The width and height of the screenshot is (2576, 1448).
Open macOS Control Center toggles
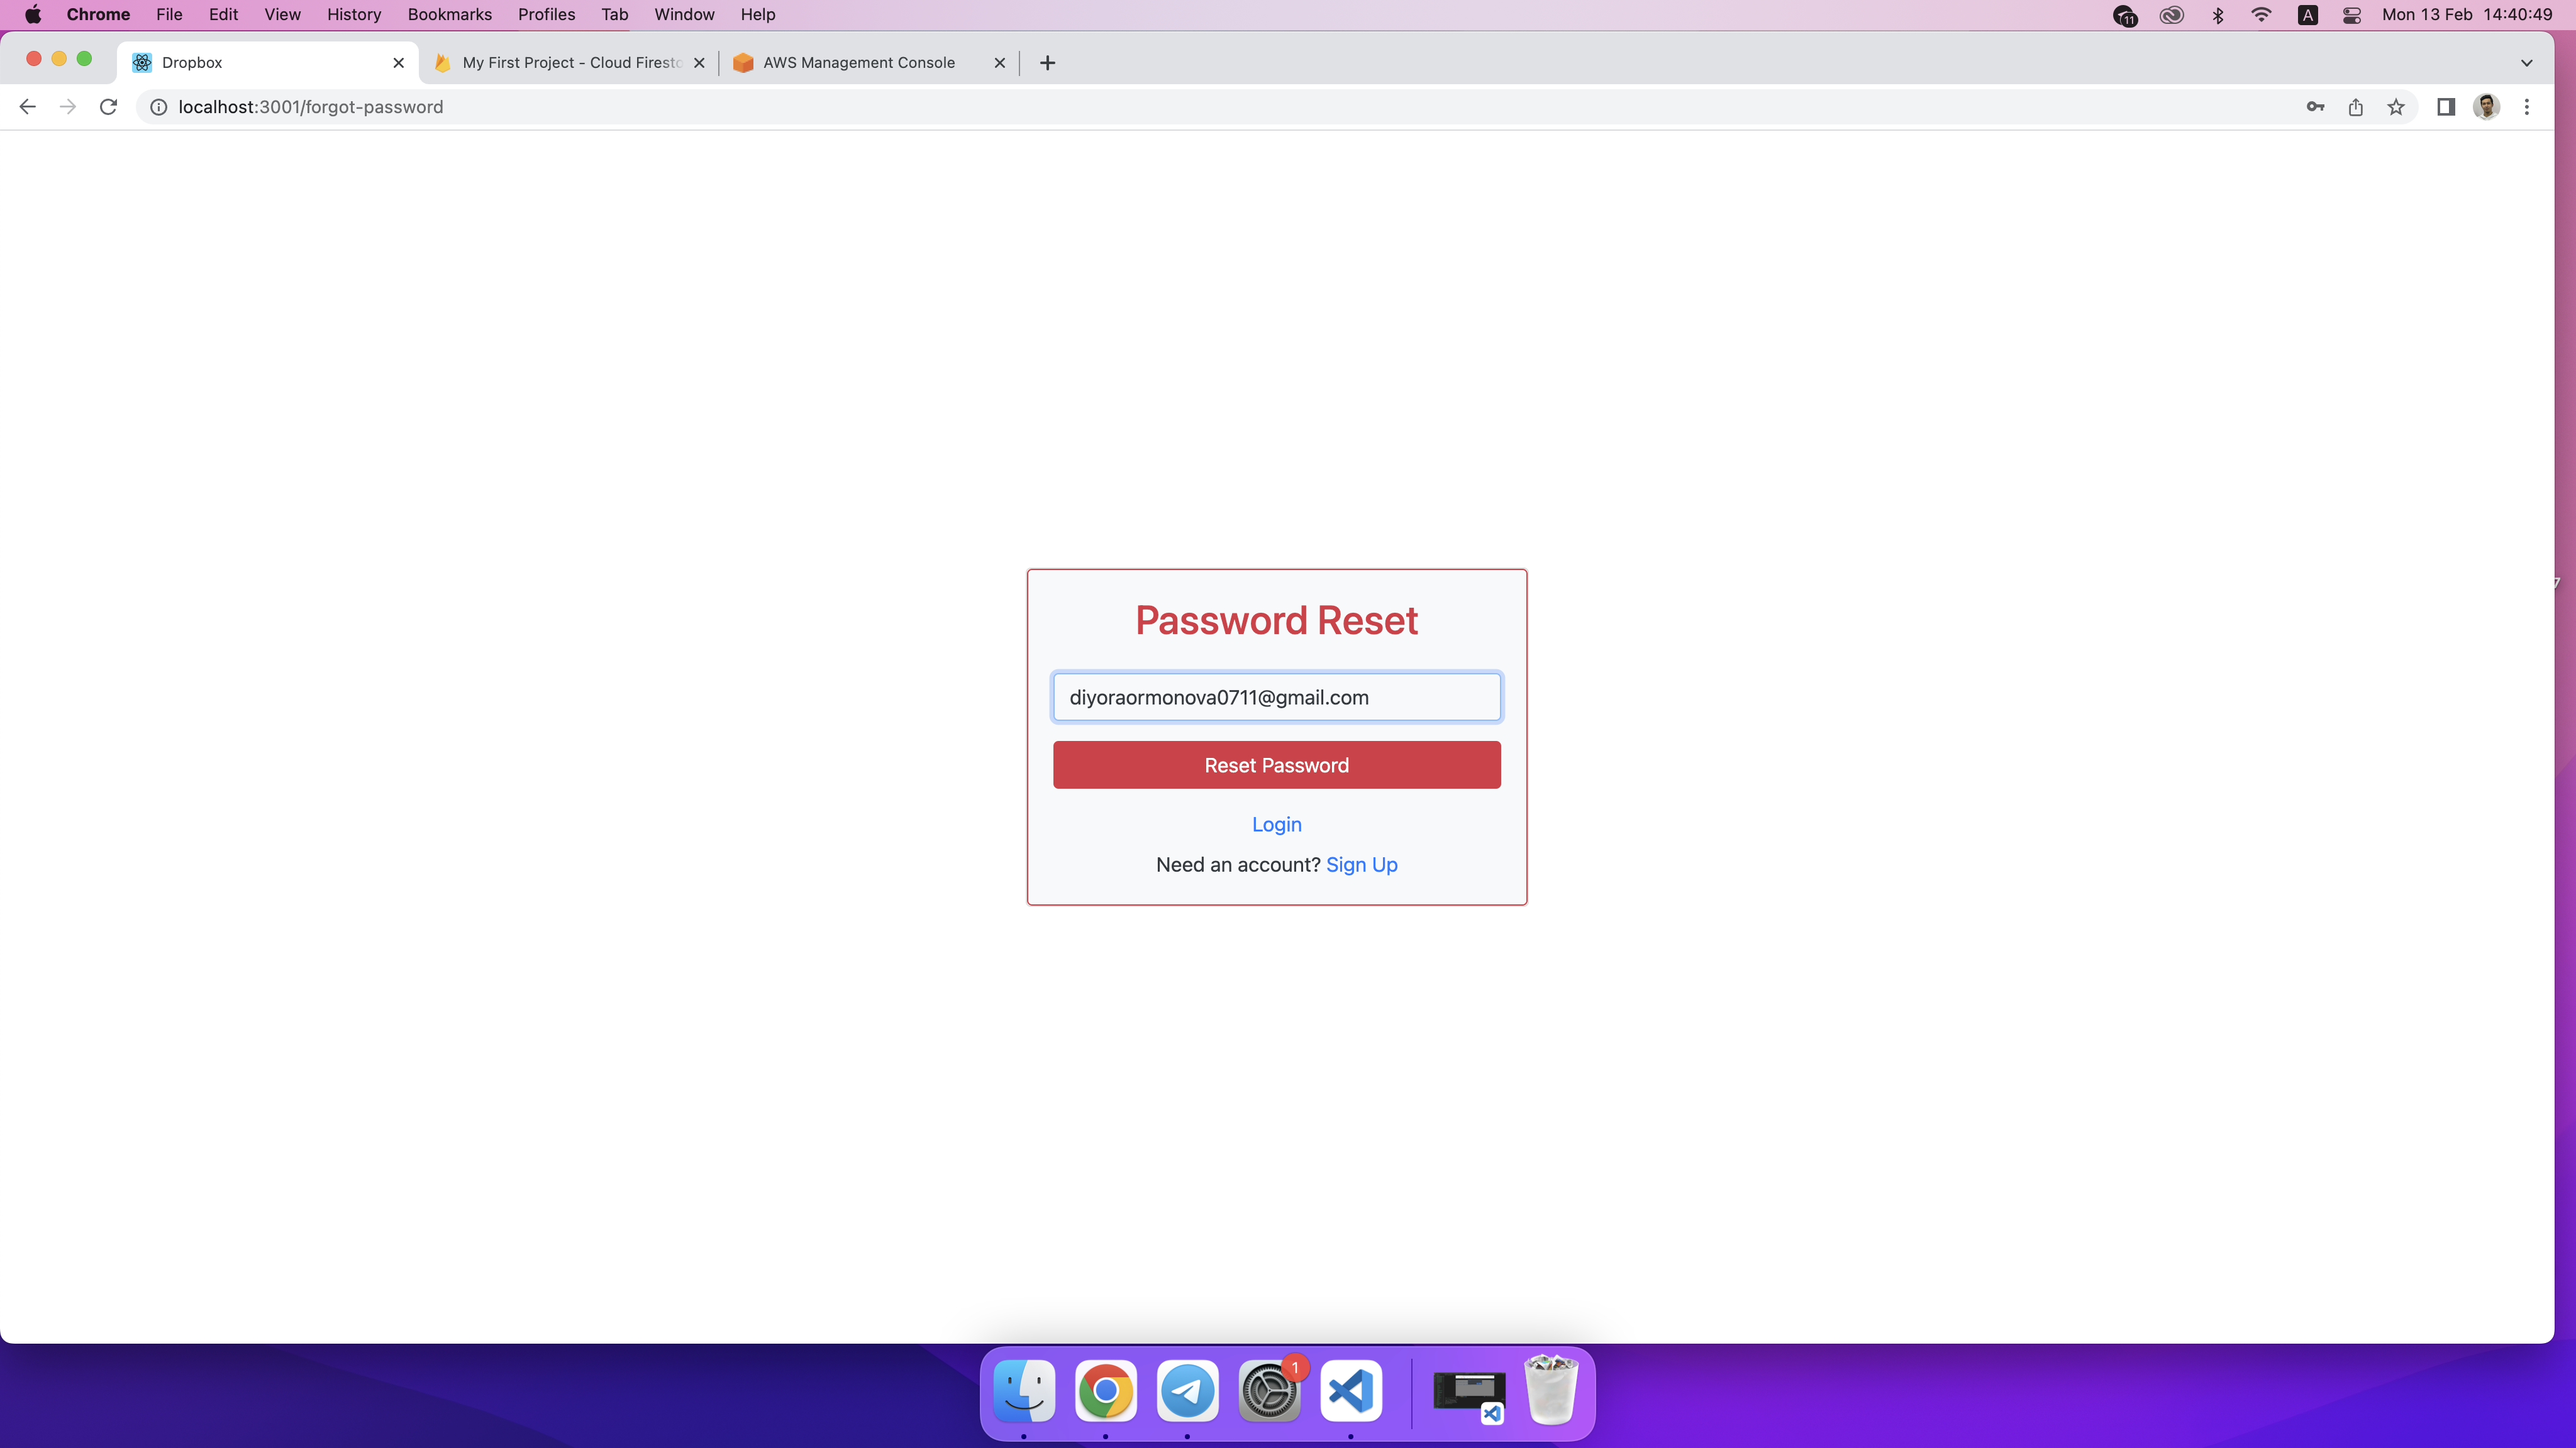tap(2351, 15)
